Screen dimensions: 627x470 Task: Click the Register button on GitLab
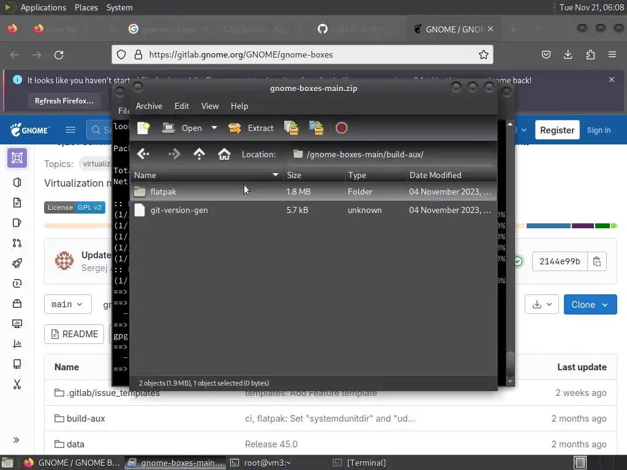557,130
